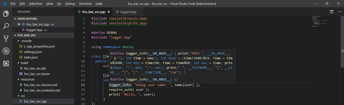Open the Selection menu
Screen dimensions: 344x105
coord(36,4)
